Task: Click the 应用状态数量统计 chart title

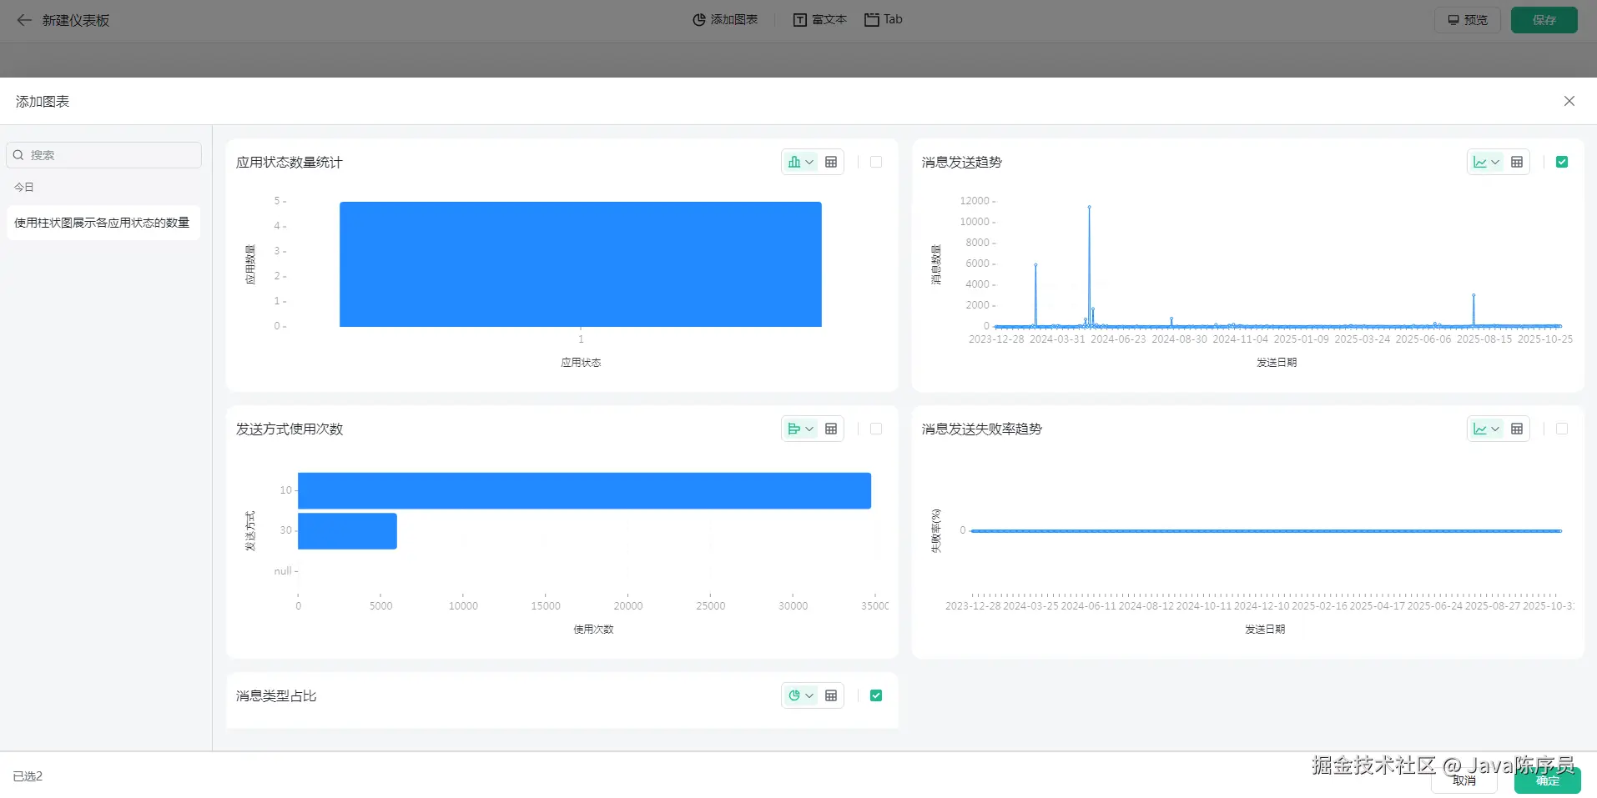Action: 290,163
